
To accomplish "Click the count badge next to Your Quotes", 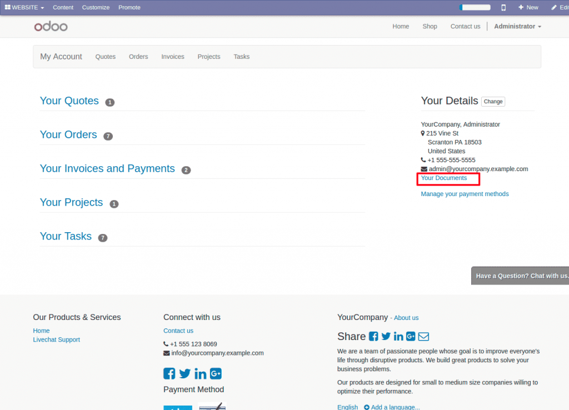I will 110,102.
